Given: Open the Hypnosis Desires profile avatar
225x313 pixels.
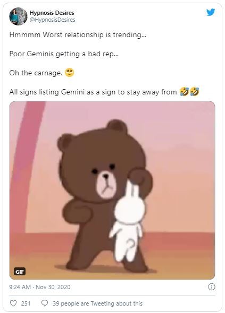Looking at the screenshot, I should (x=18, y=16).
